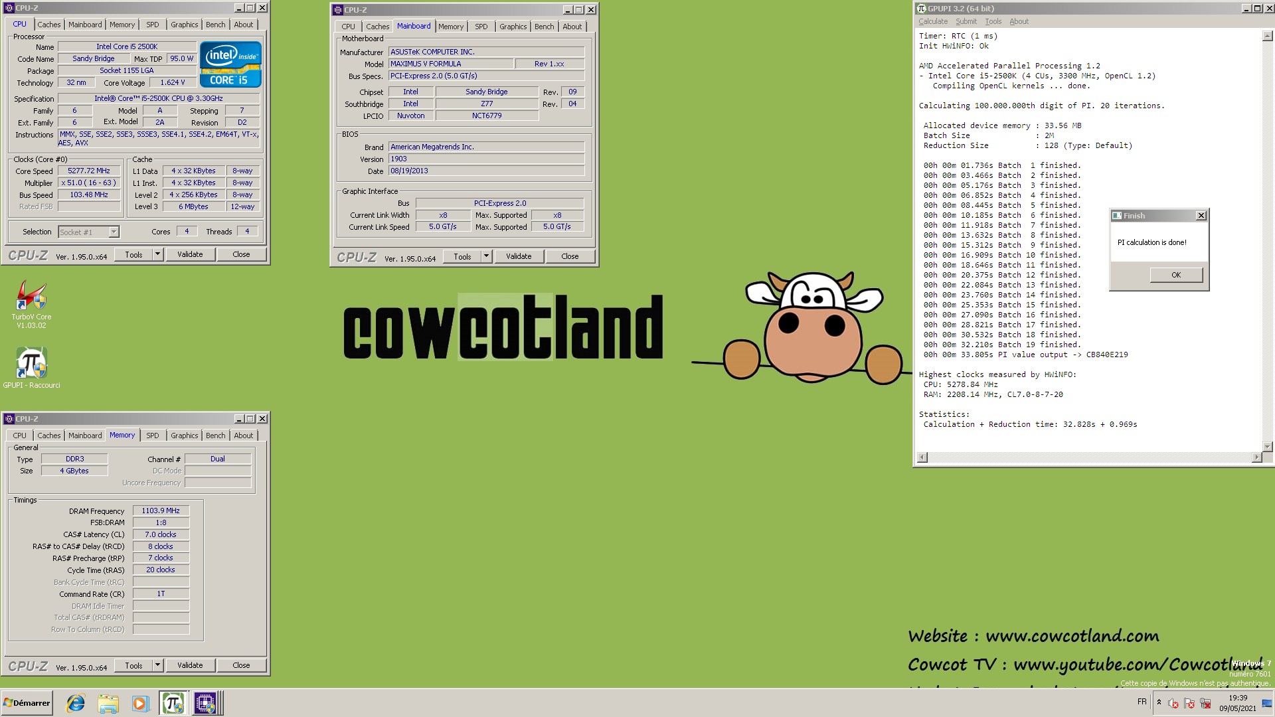Open GPUPI Tools menu
The image size is (1275, 717).
(x=993, y=21)
